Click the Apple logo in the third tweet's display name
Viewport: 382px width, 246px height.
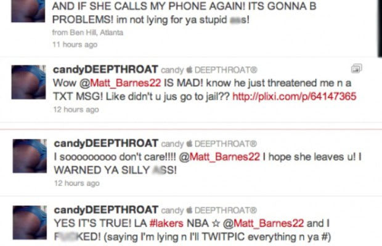pyautogui.click(x=189, y=143)
